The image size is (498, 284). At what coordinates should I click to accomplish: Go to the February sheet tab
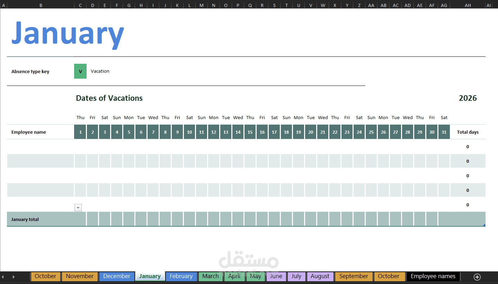(x=181, y=276)
